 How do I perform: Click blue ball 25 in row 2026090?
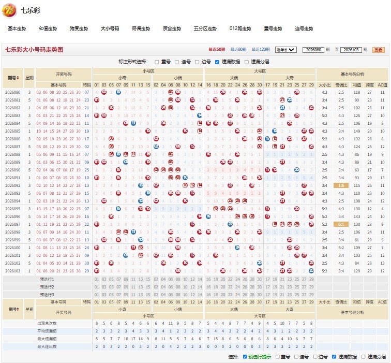point(297,170)
